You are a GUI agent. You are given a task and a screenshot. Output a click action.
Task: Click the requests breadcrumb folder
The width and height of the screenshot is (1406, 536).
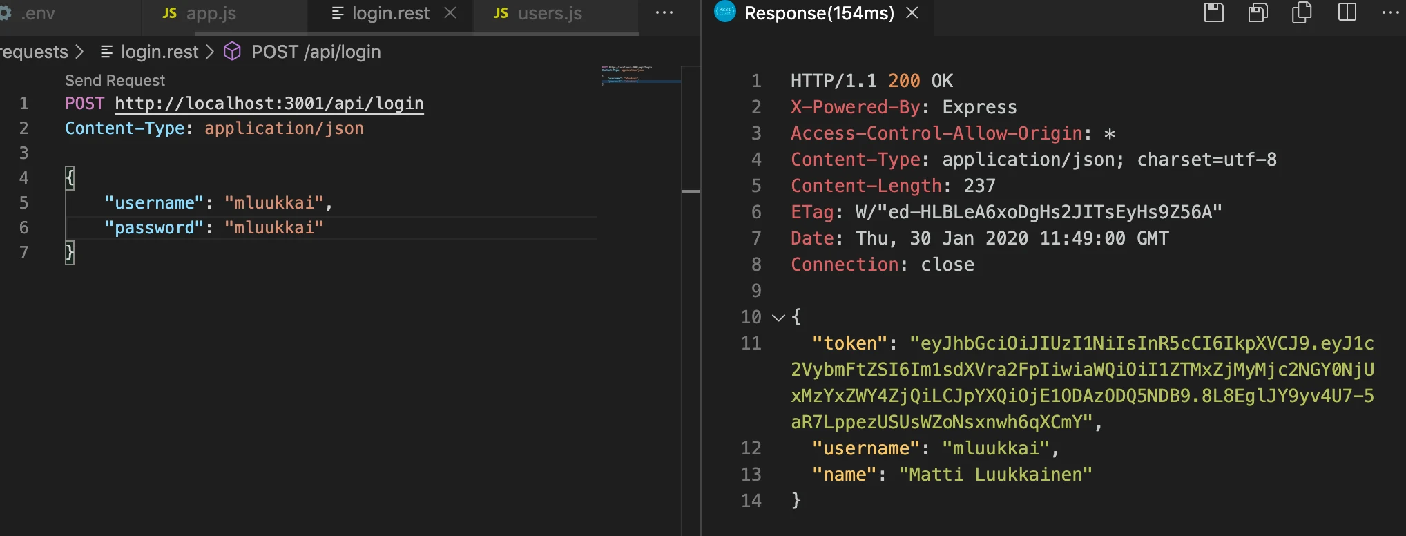[x=35, y=52]
